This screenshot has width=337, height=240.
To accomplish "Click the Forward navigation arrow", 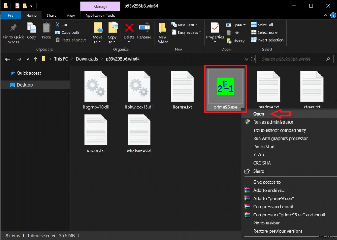I will (19, 59).
